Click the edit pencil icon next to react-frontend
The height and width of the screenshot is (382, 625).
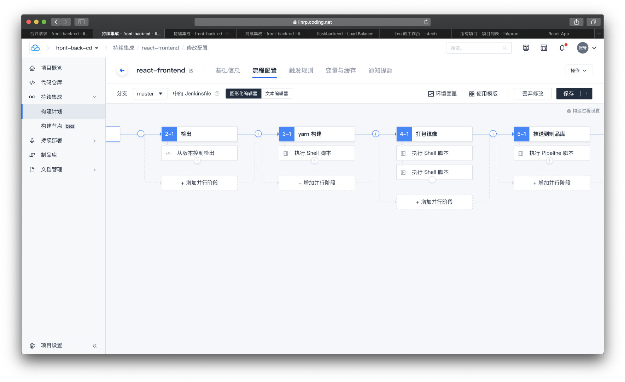(x=191, y=71)
